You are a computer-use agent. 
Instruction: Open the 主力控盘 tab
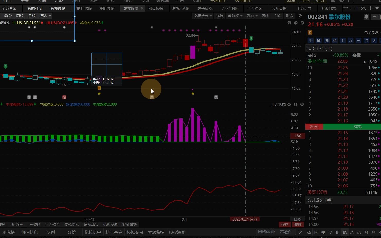(x=255, y=8)
